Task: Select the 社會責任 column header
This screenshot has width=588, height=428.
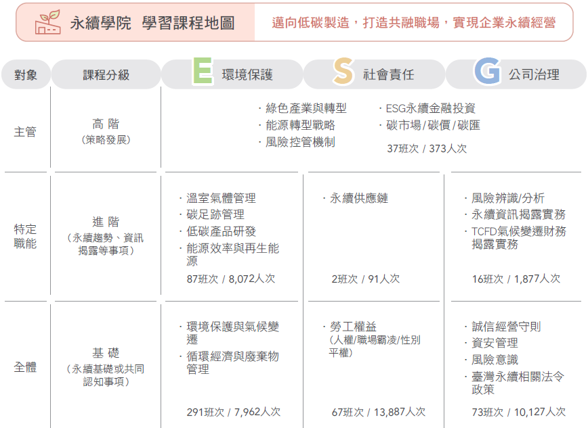Action: point(387,74)
